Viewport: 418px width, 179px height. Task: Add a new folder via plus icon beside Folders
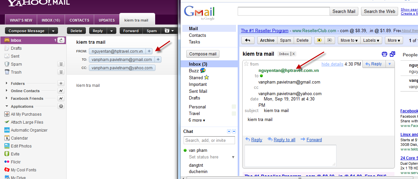61,83
